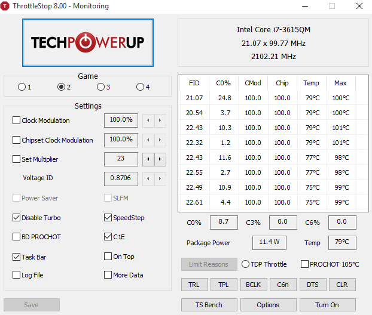Click the 24.8 C0% table cell
Viewport: 372px width, 315px height.
[224, 98]
